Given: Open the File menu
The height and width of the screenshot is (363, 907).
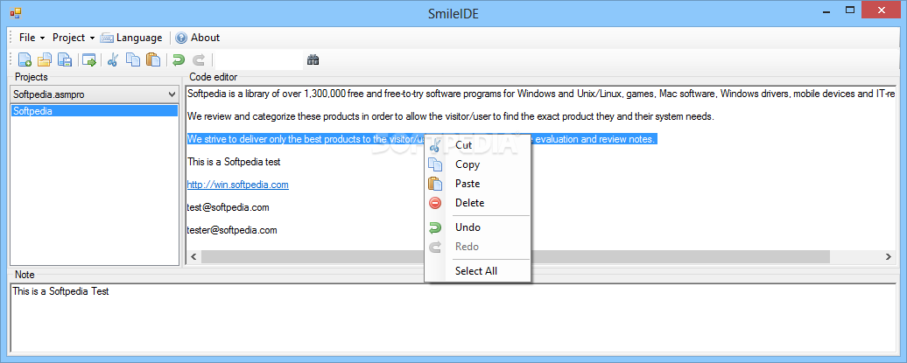Looking at the screenshot, I should (x=32, y=38).
